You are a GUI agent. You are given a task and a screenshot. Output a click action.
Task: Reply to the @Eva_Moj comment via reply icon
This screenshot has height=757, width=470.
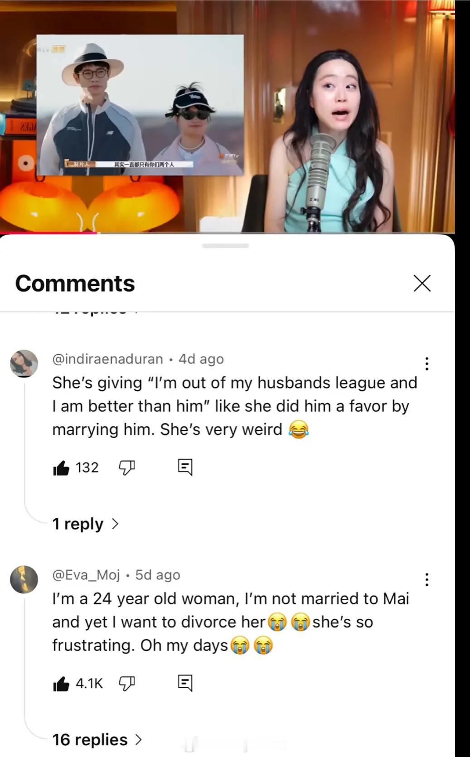(185, 683)
